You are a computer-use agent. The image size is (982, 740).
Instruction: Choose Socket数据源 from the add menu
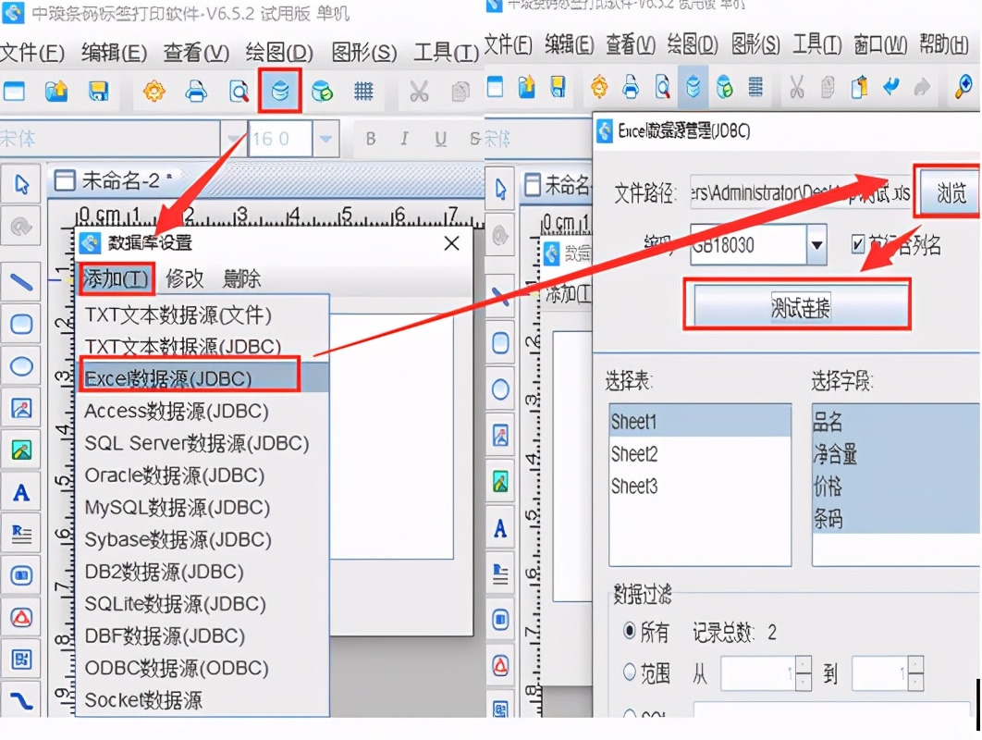click(203, 700)
